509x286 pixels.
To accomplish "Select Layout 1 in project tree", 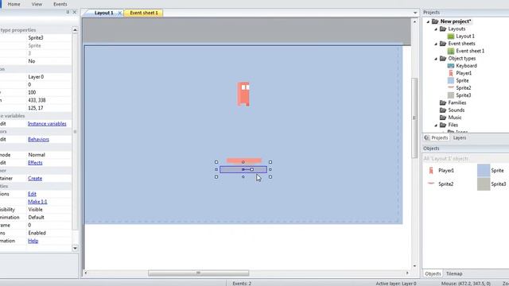I will coord(464,37).
